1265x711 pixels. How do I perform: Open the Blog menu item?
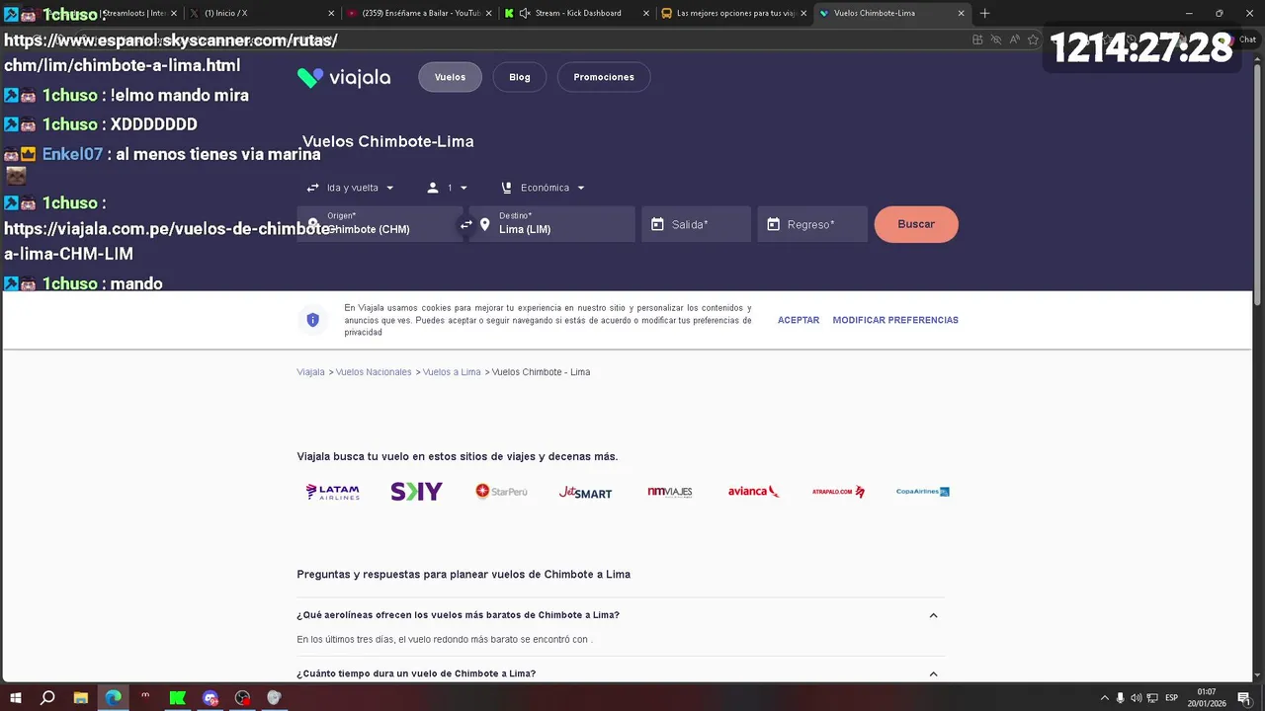(520, 77)
